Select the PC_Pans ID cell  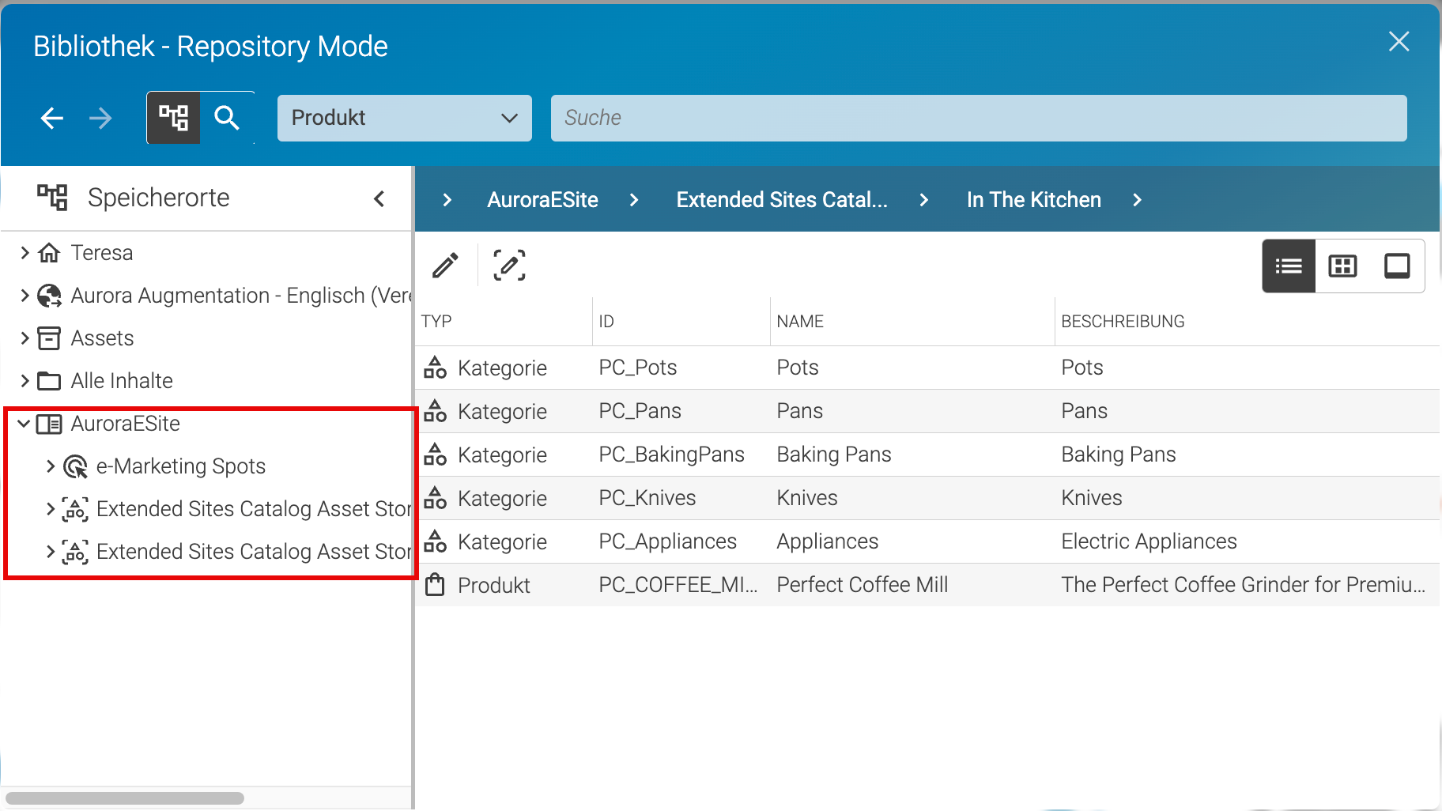click(640, 411)
